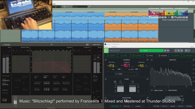The image size is (195, 109).
Task: Open the Programs menu in Insight window
Action: 114,47
